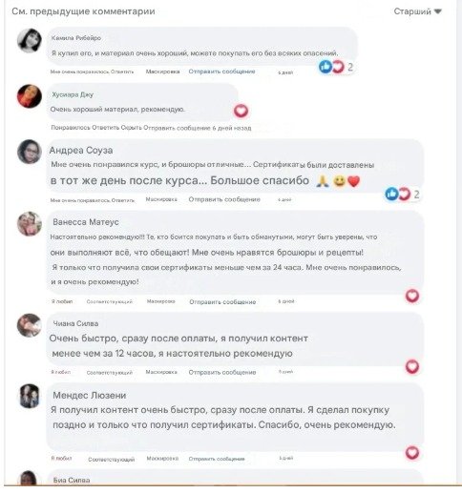Open Камила Рибейро's profile avatar
Viewport: 462px width, 493px height.
click(x=30, y=40)
